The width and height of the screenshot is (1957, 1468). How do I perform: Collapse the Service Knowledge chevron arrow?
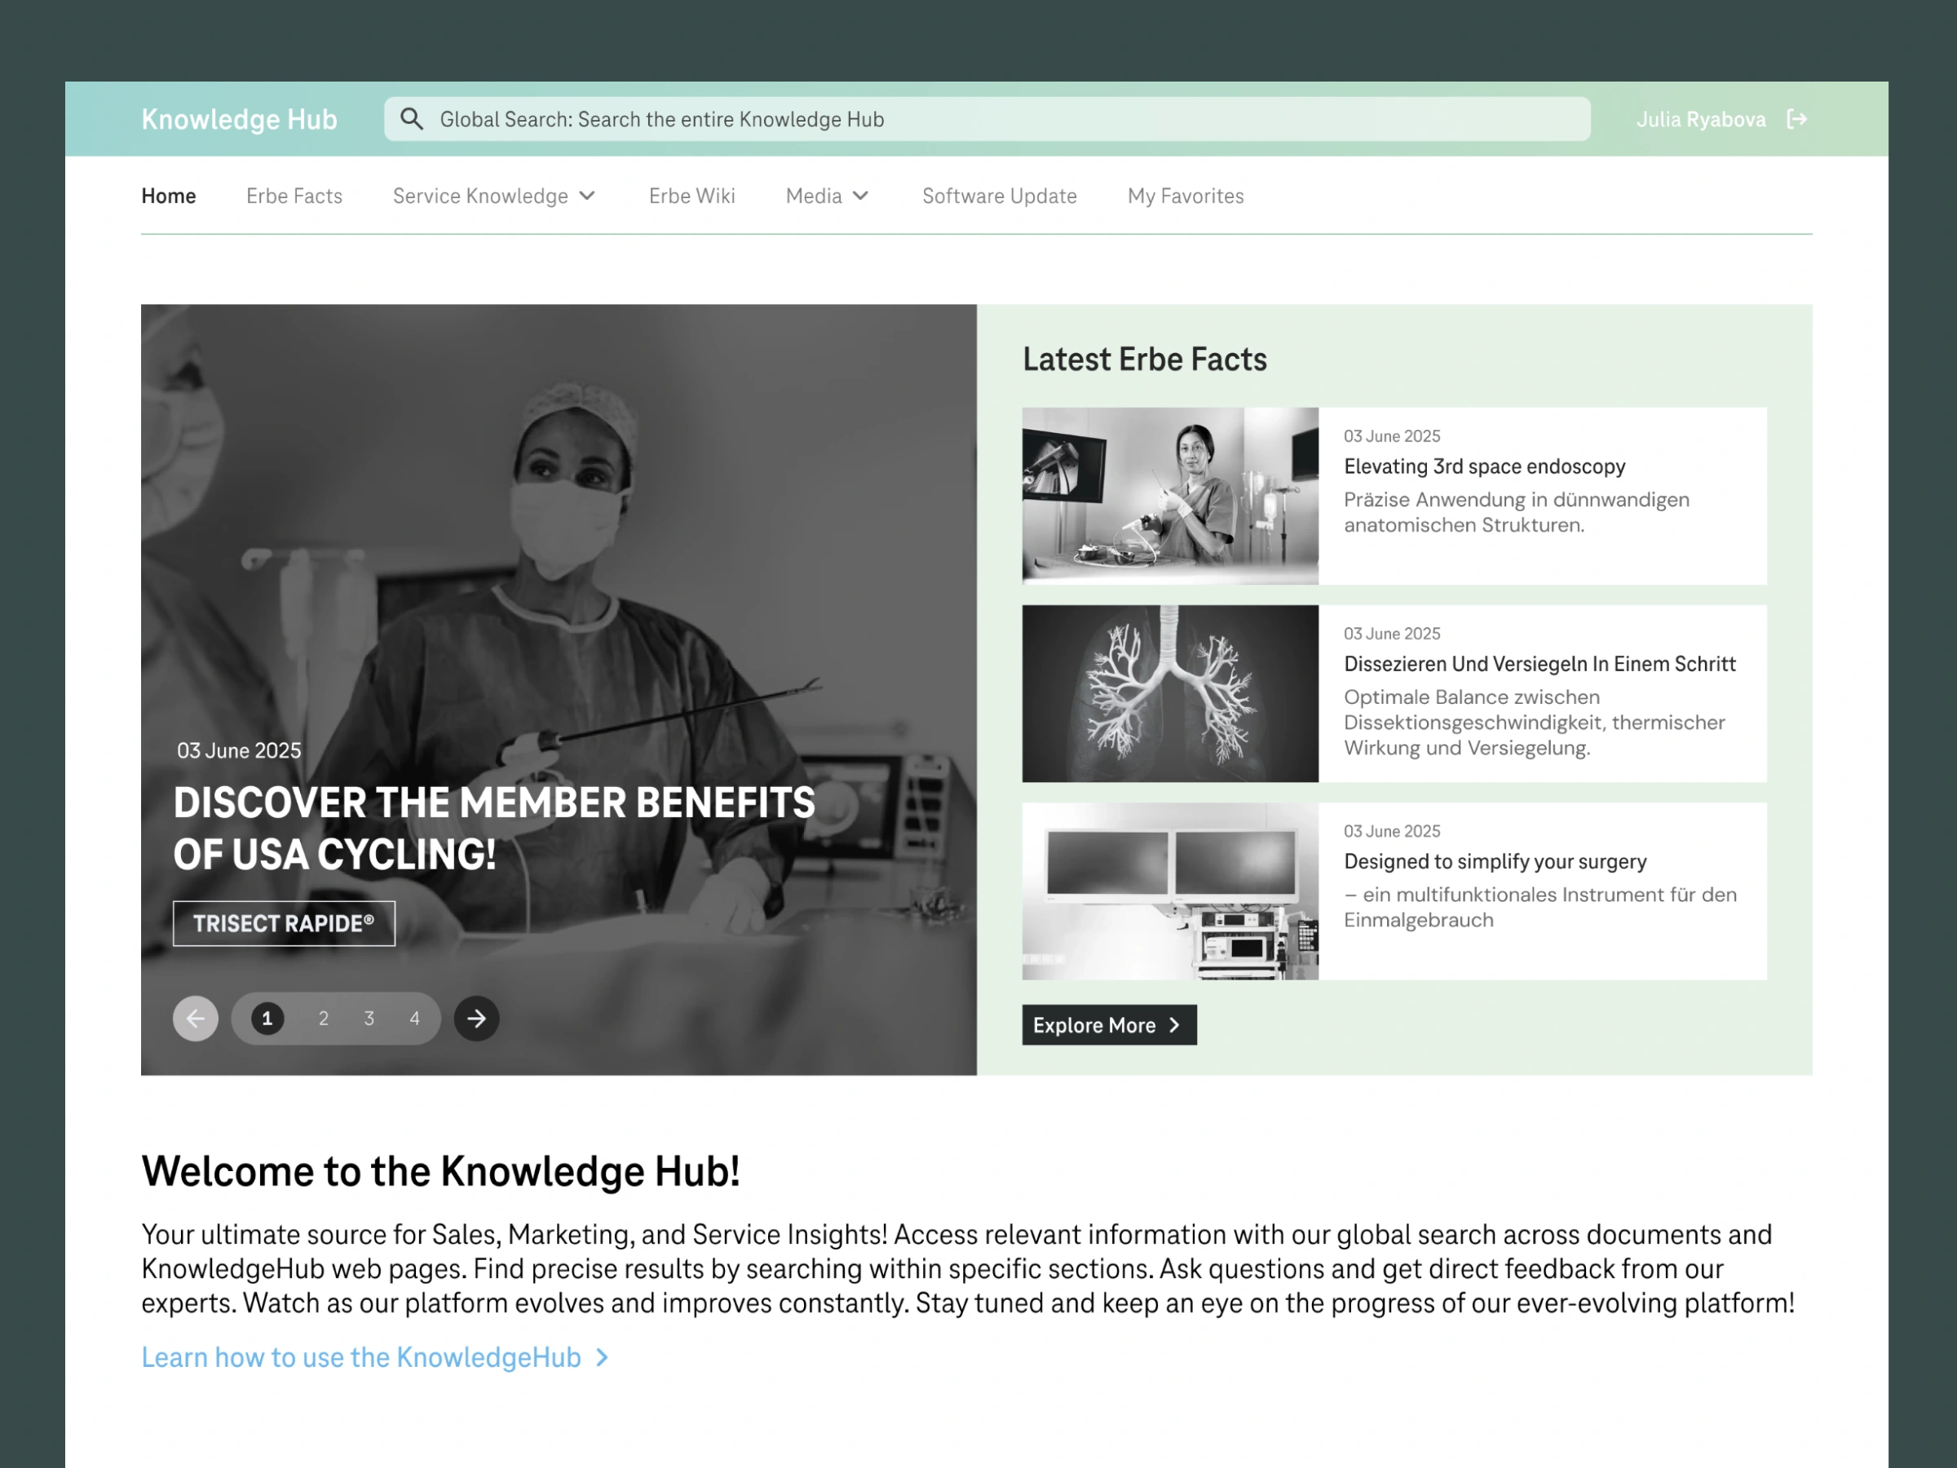click(x=587, y=196)
